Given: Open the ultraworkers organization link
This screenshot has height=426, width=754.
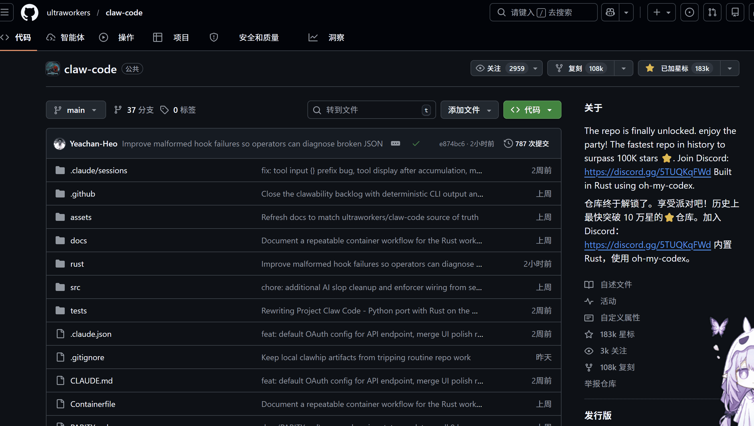Looking at the screenshot, I should 68,13.
